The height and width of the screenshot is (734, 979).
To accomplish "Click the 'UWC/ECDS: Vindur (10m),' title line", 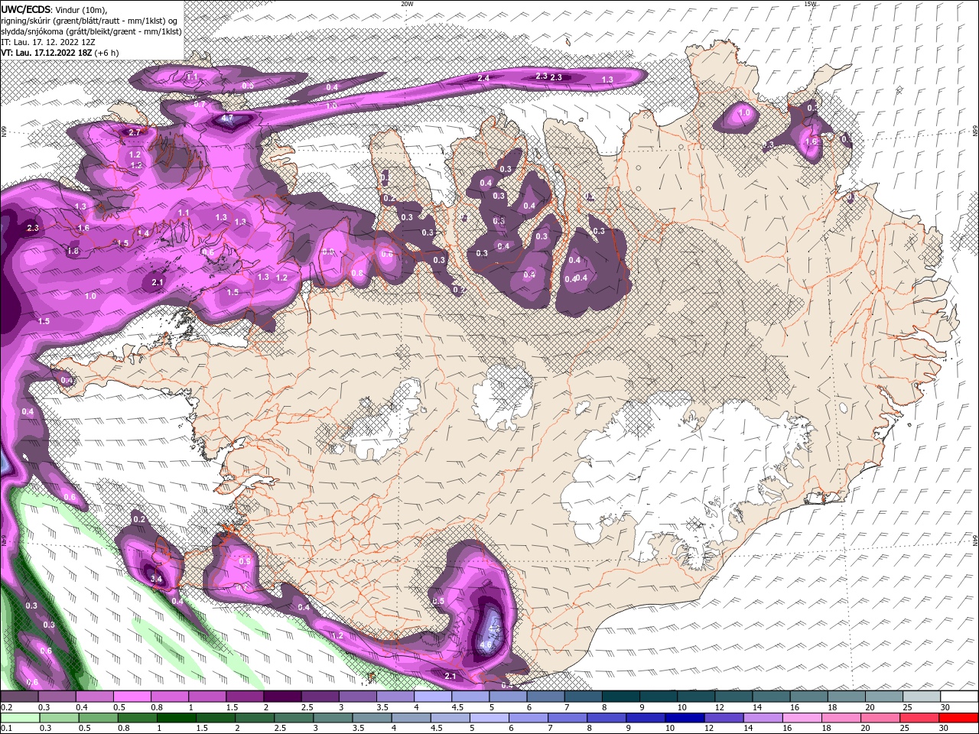I will click(54, 9).
